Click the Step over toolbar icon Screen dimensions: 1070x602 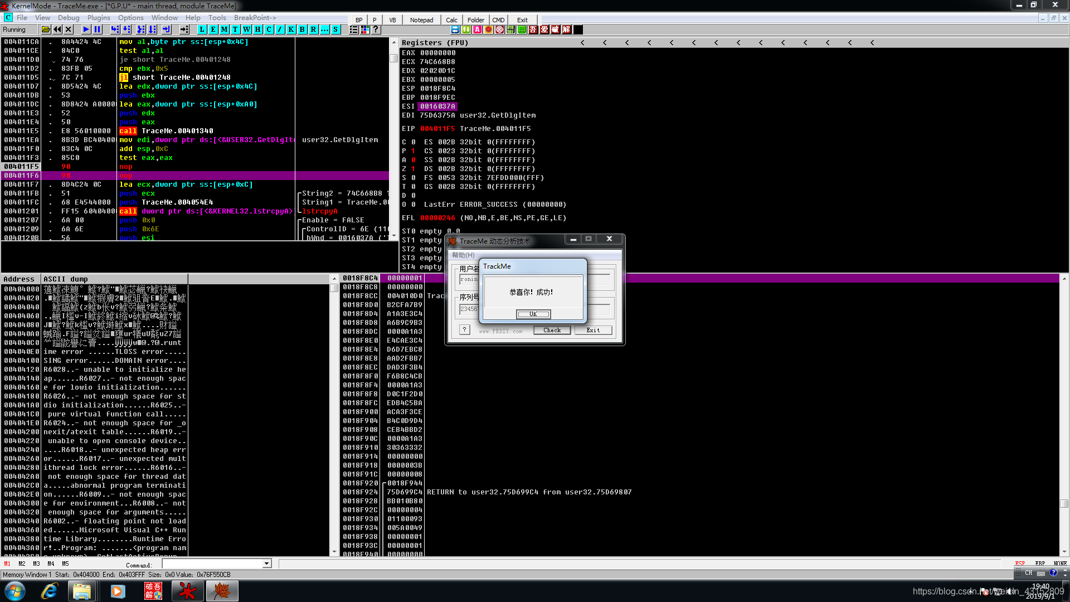(x=127, y=30)
